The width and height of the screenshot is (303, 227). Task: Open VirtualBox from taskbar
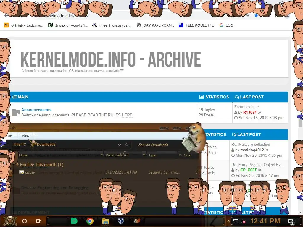pos(121,221)
